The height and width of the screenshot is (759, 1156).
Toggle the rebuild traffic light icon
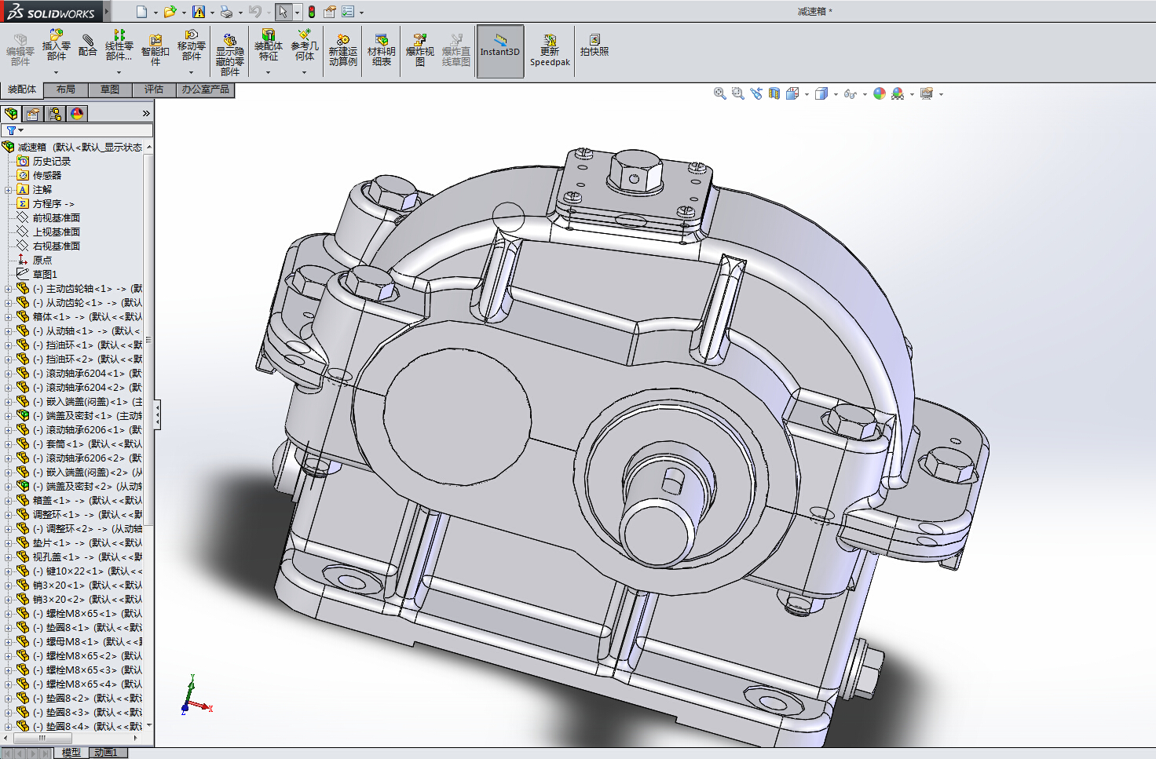[312, 12]
